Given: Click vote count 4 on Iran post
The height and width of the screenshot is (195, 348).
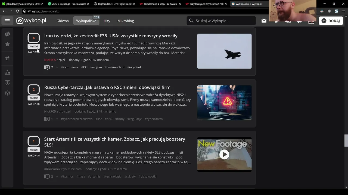Looking at the screenshot, I should pos(34,38).
